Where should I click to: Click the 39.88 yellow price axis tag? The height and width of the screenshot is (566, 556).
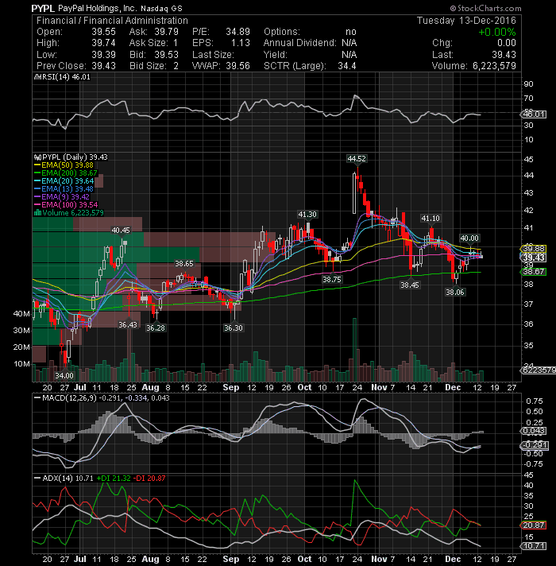pyautogui.click(x=534, y=249)
